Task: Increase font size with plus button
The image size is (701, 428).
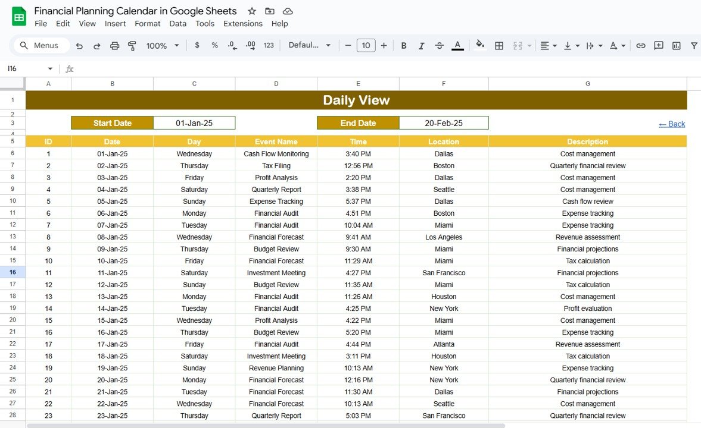Action: pos(384,46)
